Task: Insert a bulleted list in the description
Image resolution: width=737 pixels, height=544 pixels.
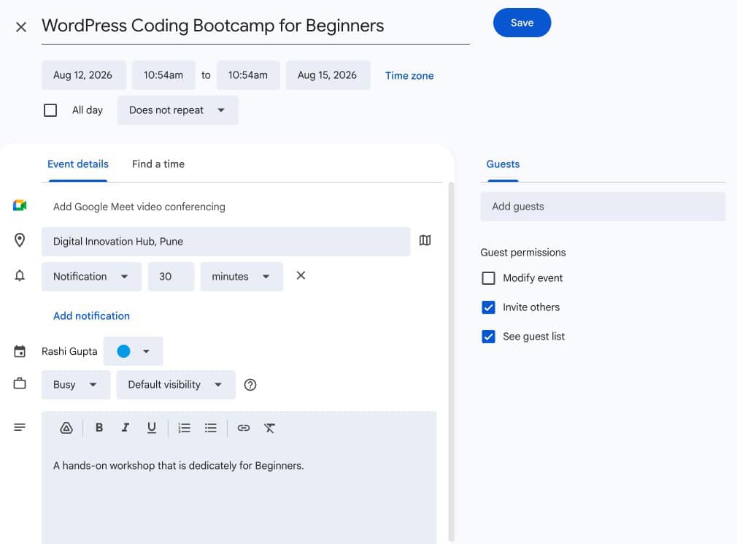Action: pyautogui.click(x=211, y=428)
